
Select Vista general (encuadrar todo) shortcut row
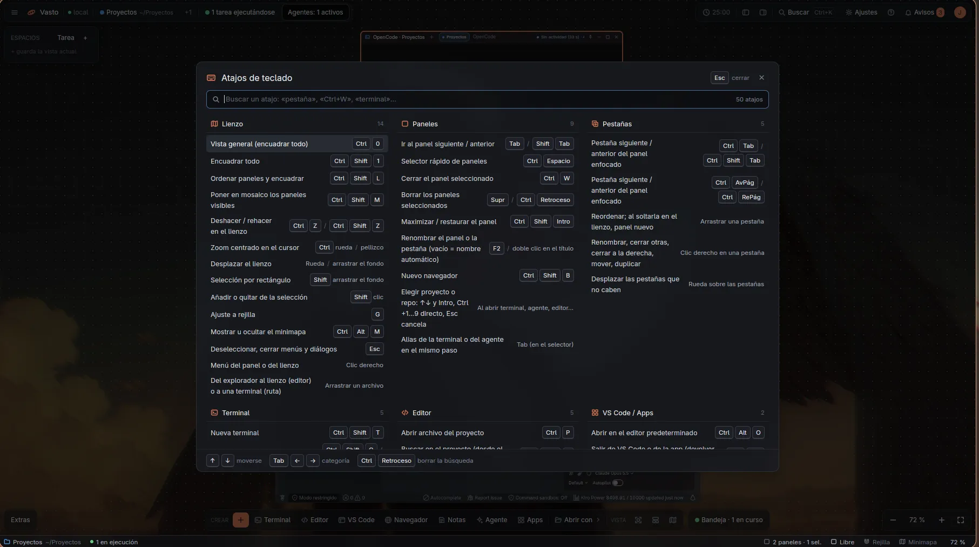point(297,144)
